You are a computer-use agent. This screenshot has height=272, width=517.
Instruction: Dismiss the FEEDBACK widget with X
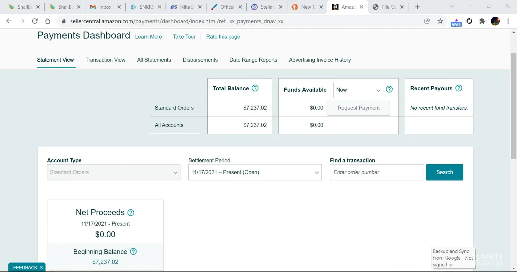(x=41, y=268)
